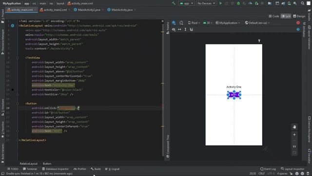
Task: Click the Make Project hammer icon
Action: [x=174, y=3]
